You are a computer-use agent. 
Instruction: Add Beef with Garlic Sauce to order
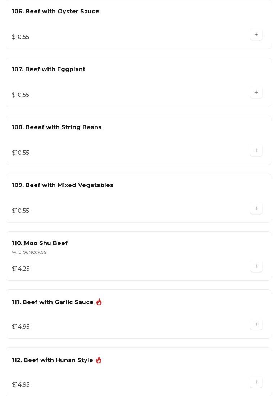click(x=256, y=324)
